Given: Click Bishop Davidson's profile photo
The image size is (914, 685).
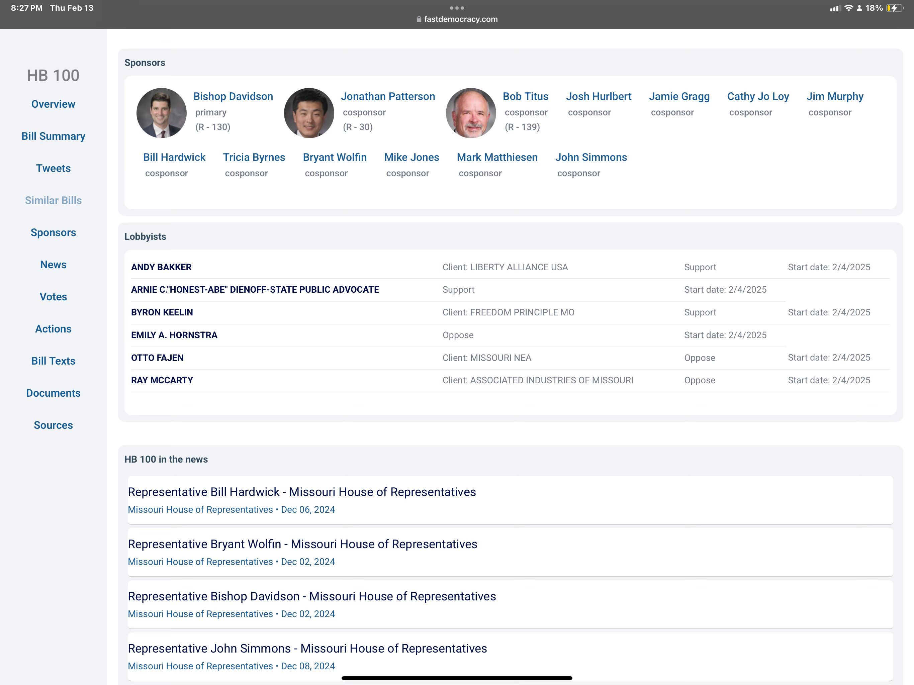Looking at the screenshot, I should point(161,113).
